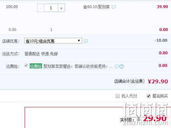Open comment icon next to 聚划算 discount
Viewport: 171px width, 128px height.
(x=114, y=7)
